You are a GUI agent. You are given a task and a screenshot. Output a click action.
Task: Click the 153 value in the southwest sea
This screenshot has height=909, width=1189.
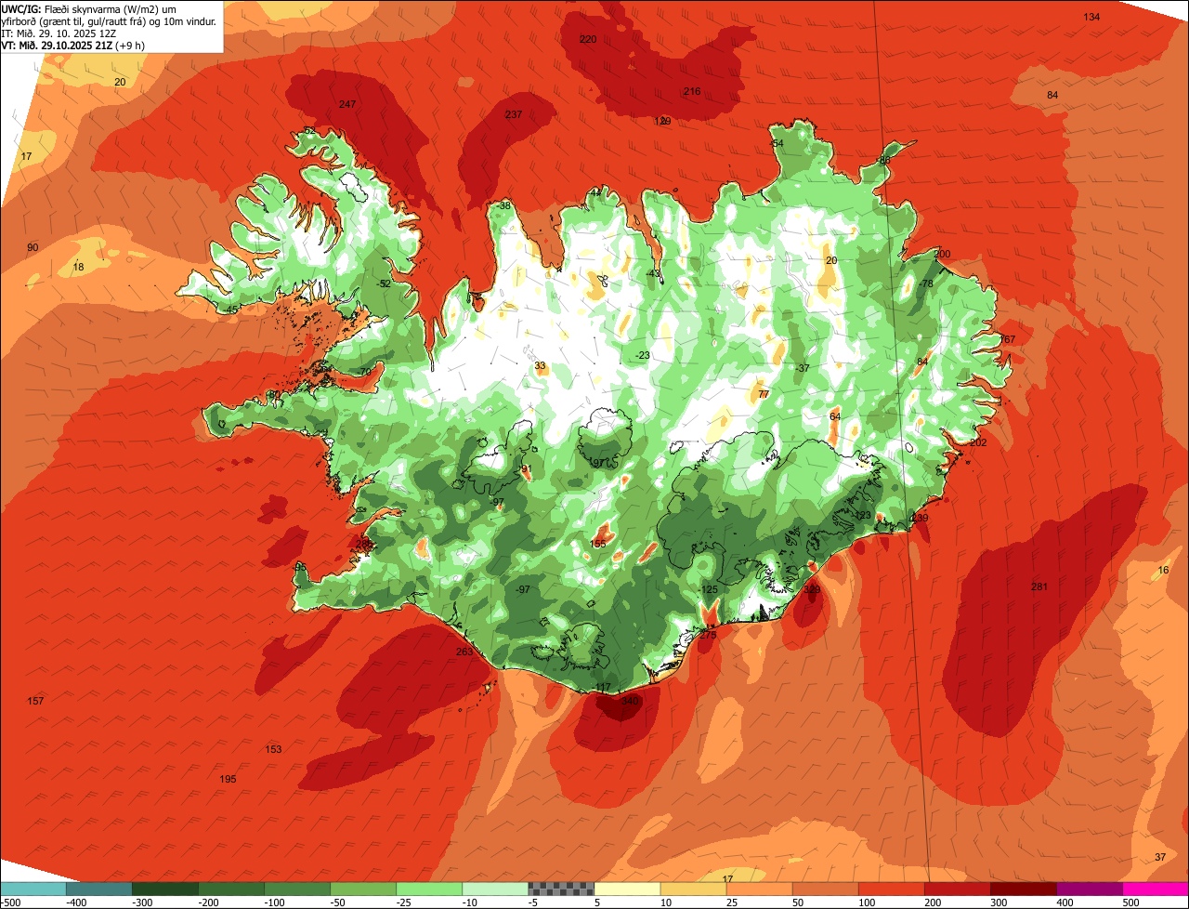click(x=273, y=749)
